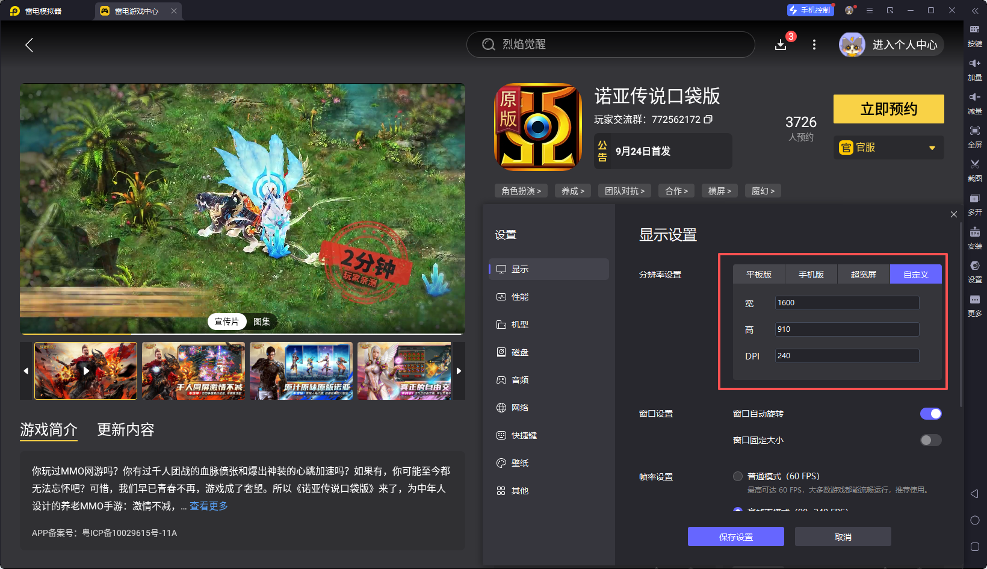Select the 快捷键 settings category

(x=549, y=435)
